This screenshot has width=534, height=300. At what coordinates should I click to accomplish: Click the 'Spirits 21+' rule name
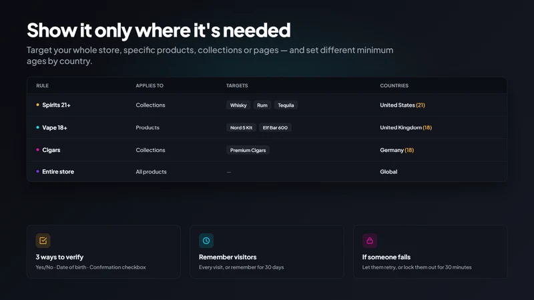pyautogui.click(x=56, y=105)
